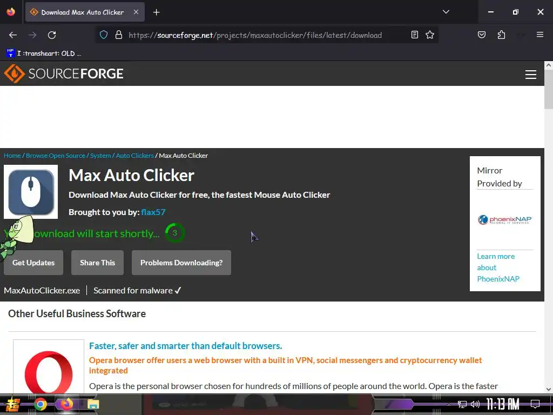Toggle reader view in the address bar

point(415,35)
